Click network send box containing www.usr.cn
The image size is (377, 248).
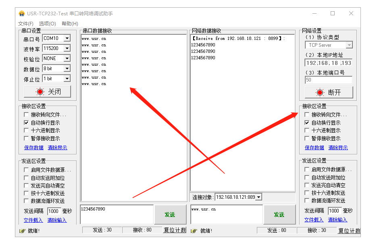click(x=227, y=215)
